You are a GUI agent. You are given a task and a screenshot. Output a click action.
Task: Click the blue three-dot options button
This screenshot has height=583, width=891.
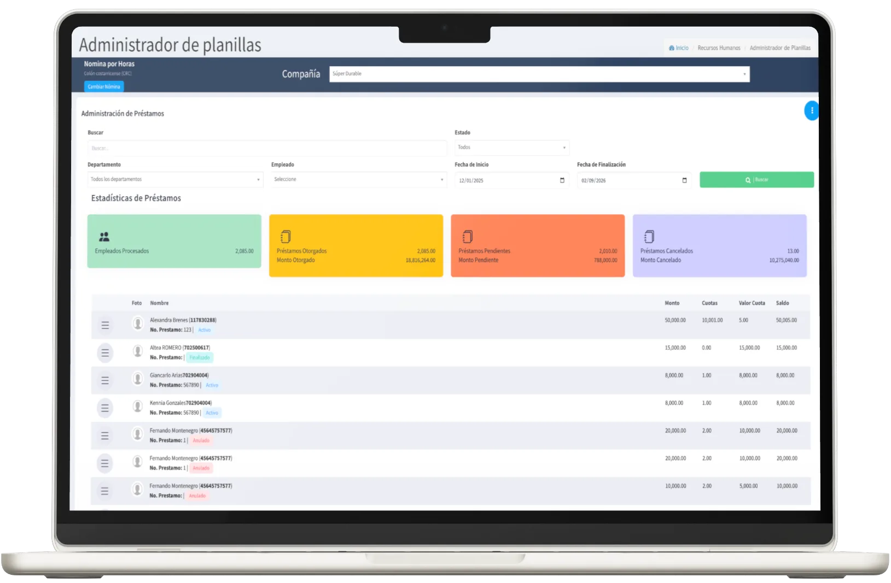pos(812,111)
